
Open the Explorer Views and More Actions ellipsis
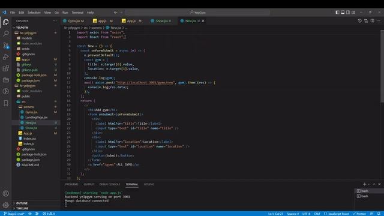click(55, 21)
